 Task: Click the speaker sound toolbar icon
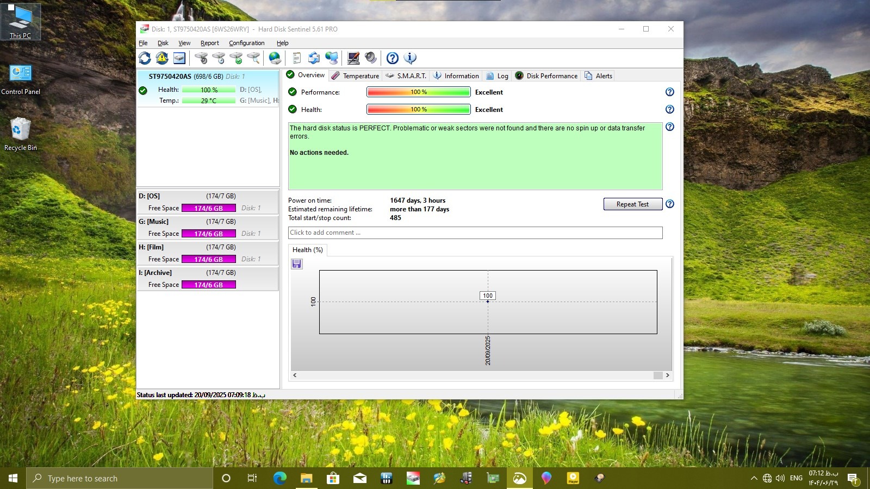(371, 58)
